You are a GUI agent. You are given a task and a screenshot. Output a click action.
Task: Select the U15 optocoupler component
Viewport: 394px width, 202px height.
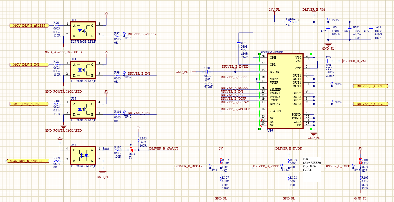coord(83,109)
